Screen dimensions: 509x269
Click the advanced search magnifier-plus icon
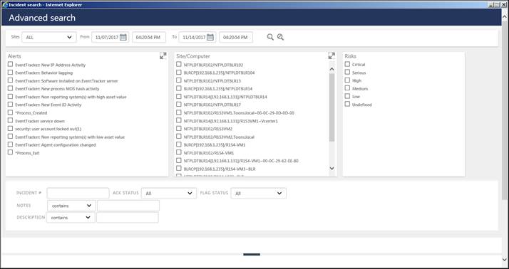280,37
